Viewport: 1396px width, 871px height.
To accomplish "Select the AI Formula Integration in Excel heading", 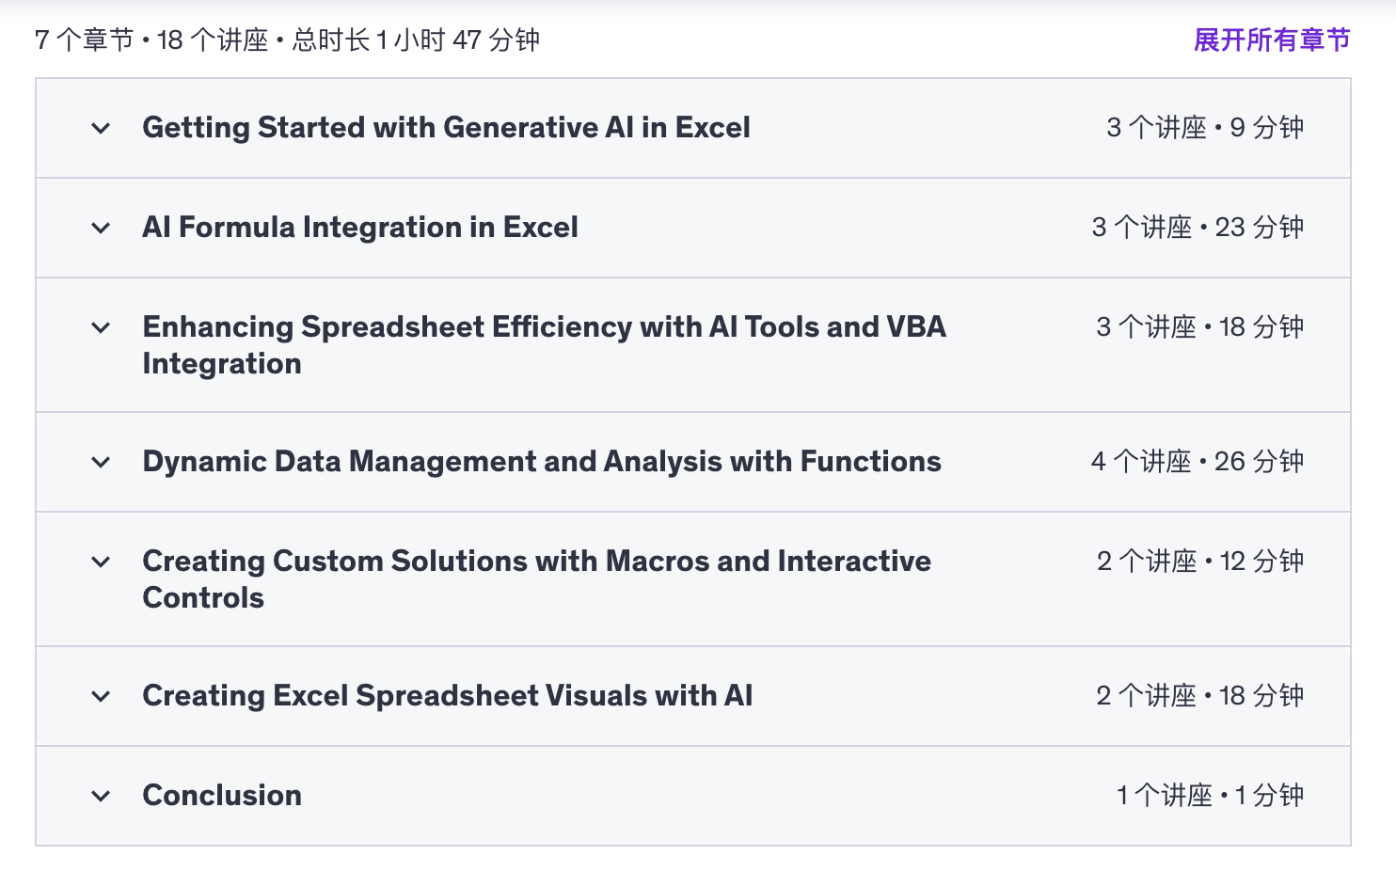I will (360, 227).
